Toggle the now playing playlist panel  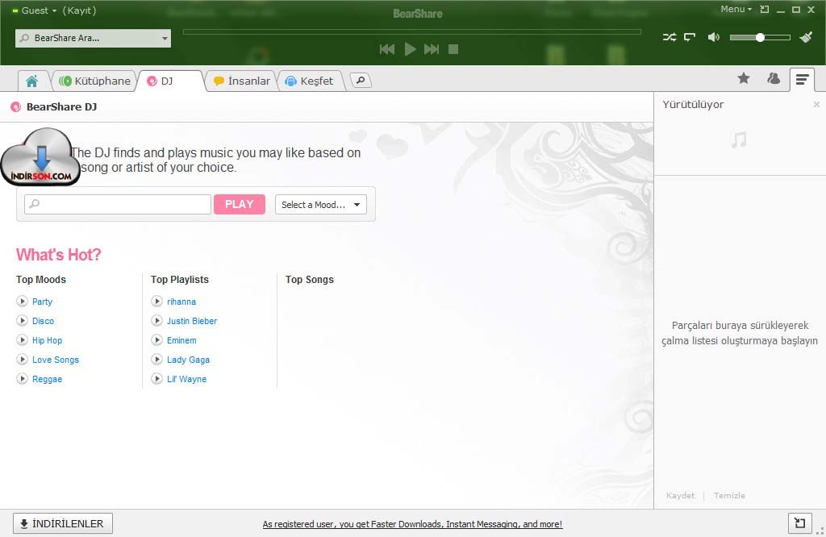point(802,80)
